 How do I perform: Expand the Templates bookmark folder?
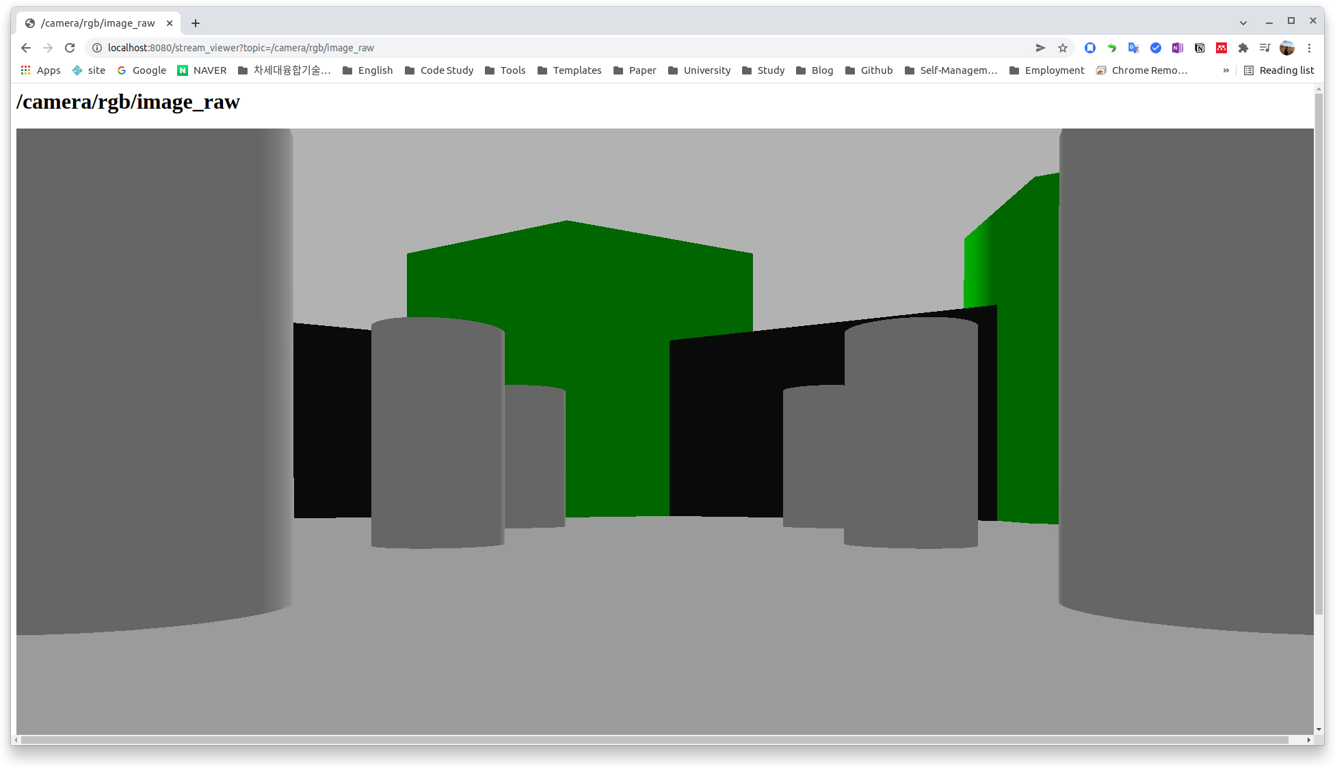[570, 70]
